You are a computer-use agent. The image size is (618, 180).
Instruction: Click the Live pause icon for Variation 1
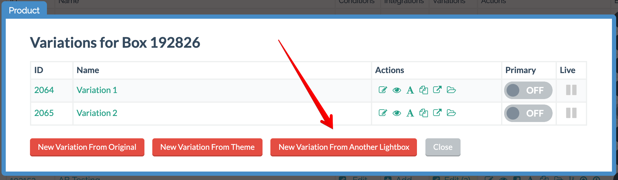(571, 90)
